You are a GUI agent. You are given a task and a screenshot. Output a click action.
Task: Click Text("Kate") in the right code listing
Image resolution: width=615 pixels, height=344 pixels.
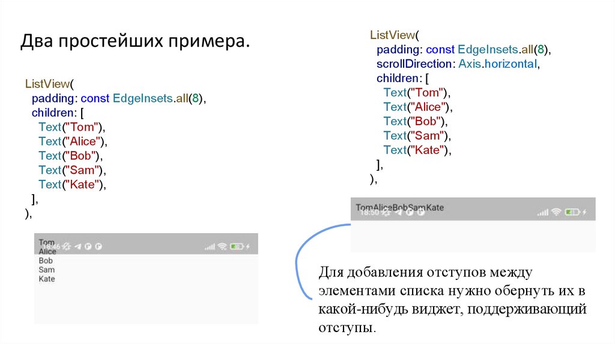(417, 150)
